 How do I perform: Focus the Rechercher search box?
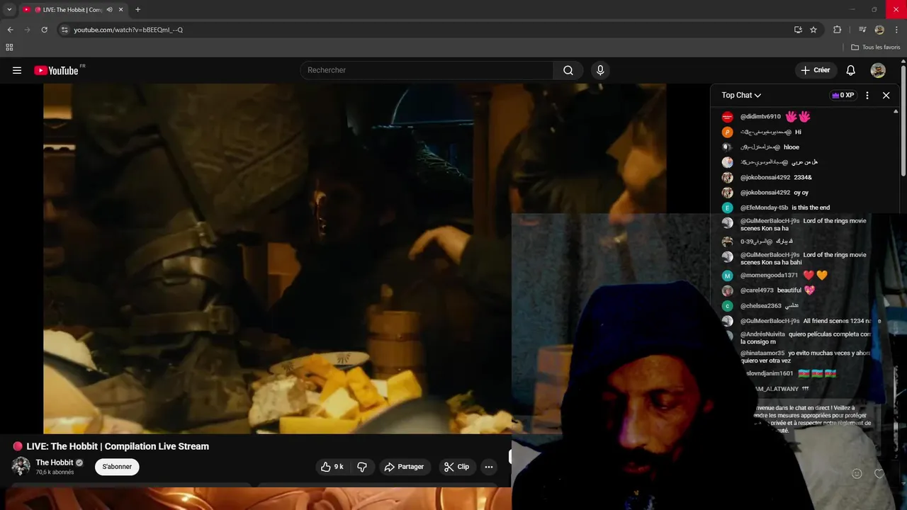click(x=427, y=70)
